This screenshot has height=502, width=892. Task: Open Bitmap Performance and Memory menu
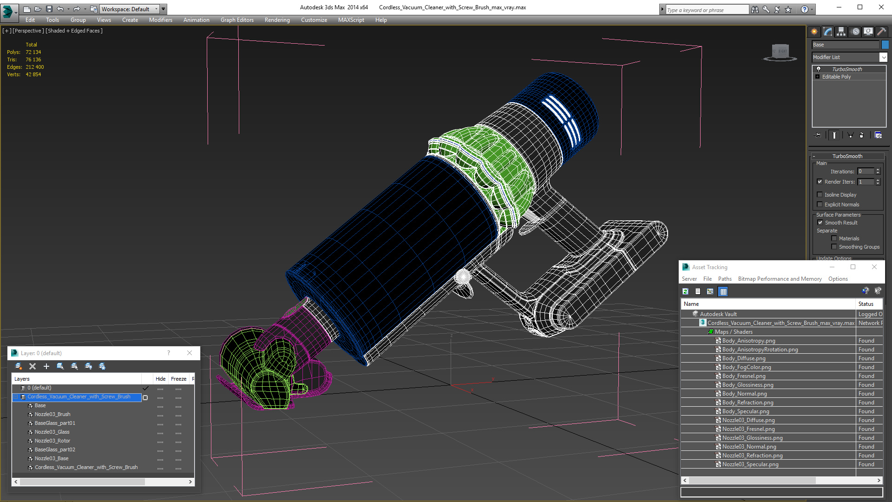780,279
